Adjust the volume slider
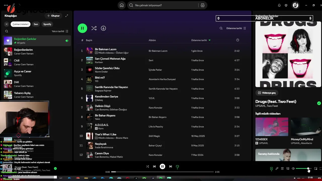This screenshot has height=181, width=322. tap(304, 169)
